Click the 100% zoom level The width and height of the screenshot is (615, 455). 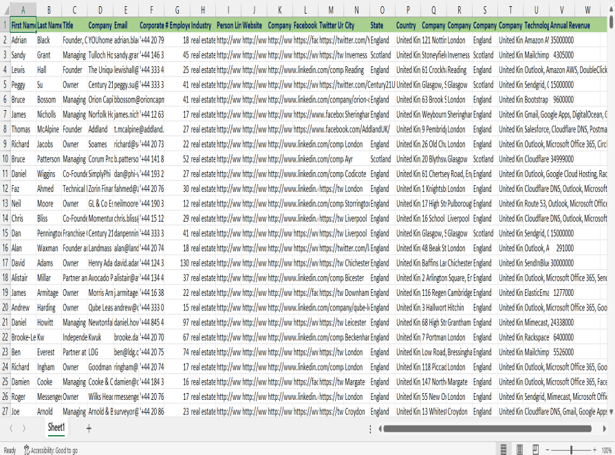[607, 449]
